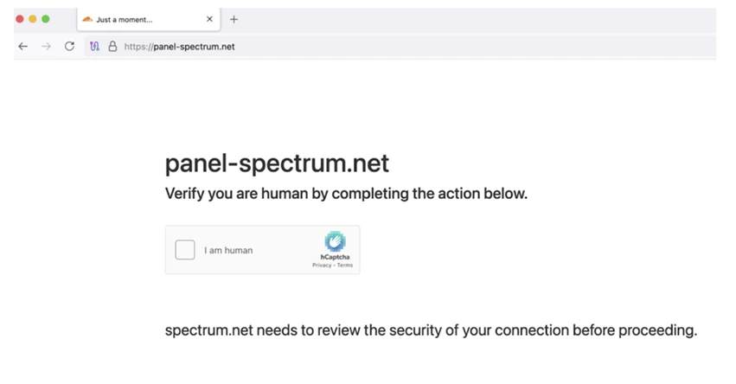The height and width of the screenshot is (384, 736).
Task: Close the window with the red button
Action: (x=21, y=19)
